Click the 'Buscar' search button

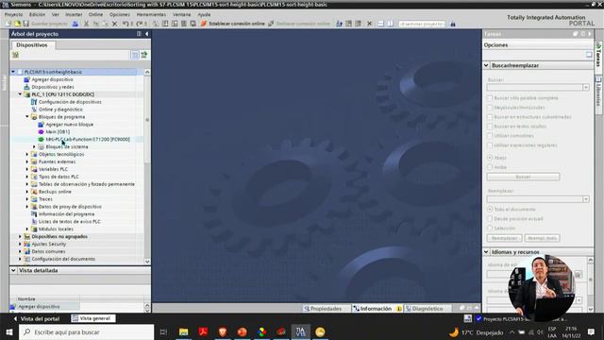(523, 177)
